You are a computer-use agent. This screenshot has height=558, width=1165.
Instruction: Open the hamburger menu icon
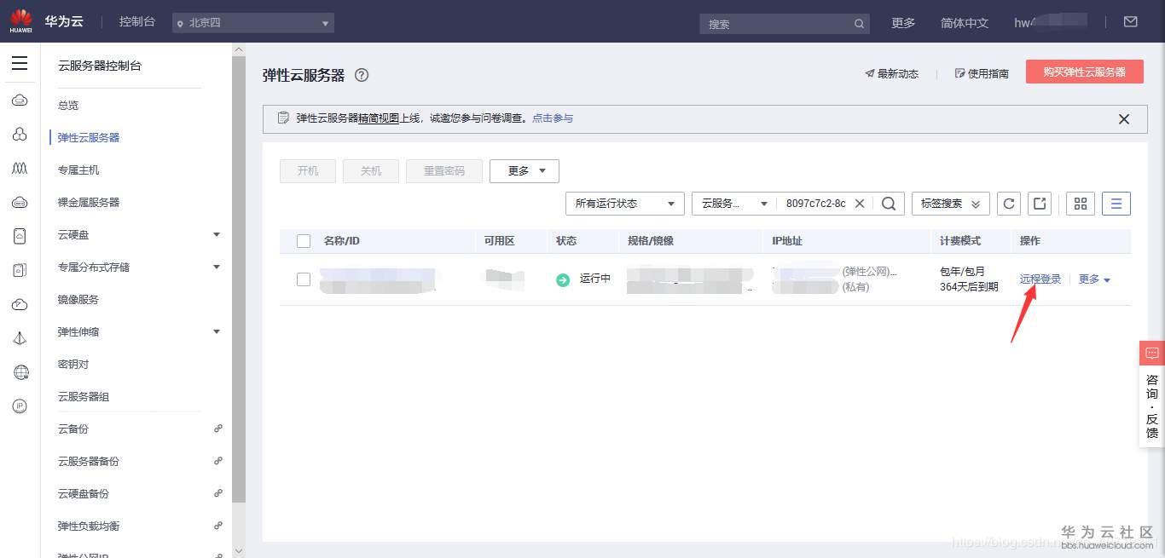(x=20, y=63)
